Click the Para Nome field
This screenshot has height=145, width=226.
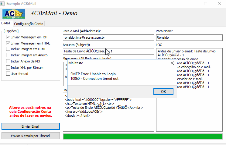[x=189, y=37]
